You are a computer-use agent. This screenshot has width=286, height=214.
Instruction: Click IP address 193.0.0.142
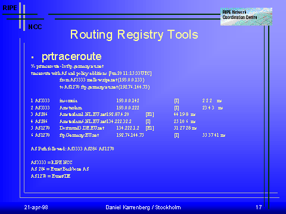point(128,100)
